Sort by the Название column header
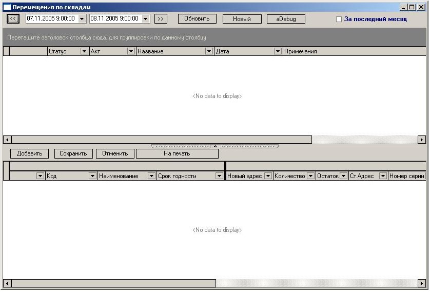The height and width of the screenshot is (293, 430). point(169,51)
